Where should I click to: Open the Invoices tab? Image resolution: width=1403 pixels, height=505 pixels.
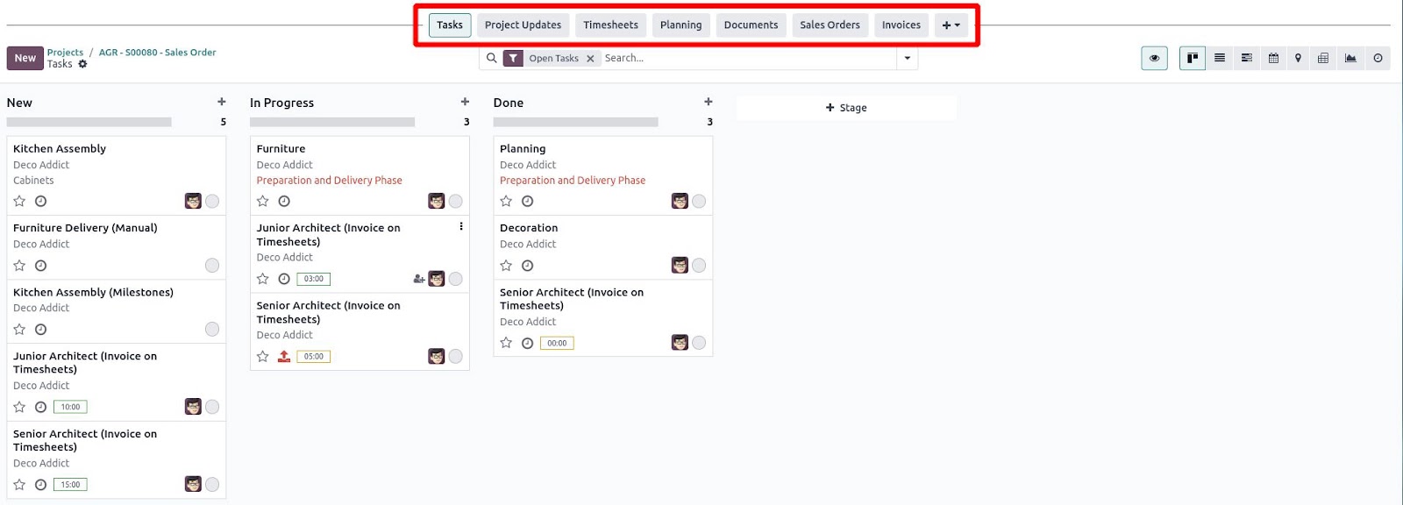coord(901,25)
